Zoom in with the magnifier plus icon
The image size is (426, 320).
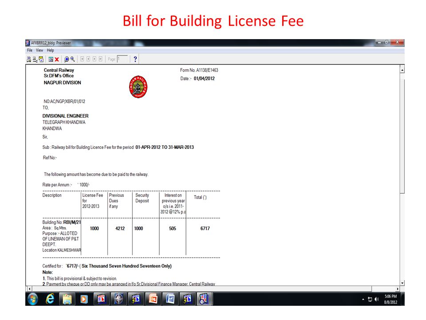66,59
